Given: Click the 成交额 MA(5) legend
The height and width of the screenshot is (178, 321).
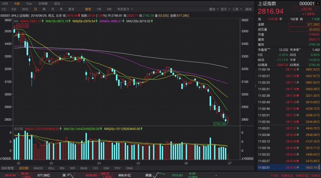Looking at the screenshot, I should click(42, 129).
